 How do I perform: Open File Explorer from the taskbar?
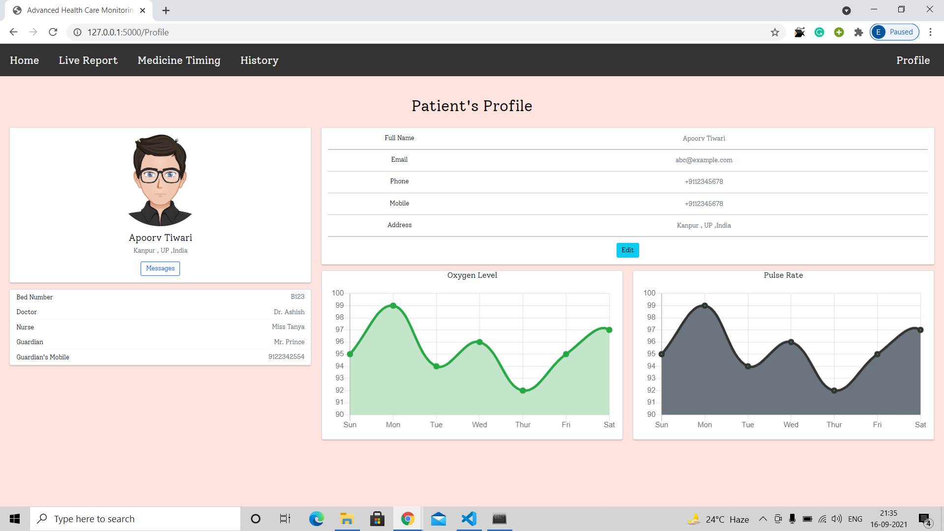347,519
